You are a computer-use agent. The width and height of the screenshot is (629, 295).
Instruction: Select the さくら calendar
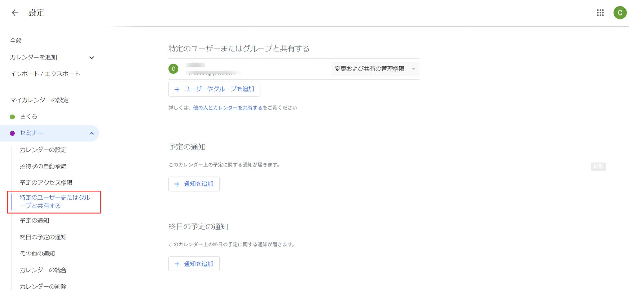pos(29,117)
